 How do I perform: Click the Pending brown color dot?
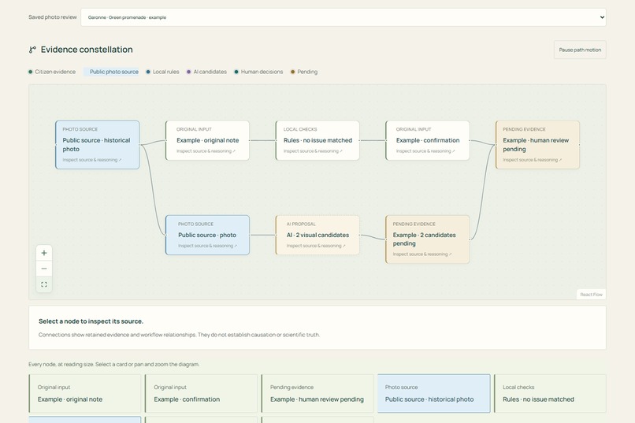coord(293,72)
